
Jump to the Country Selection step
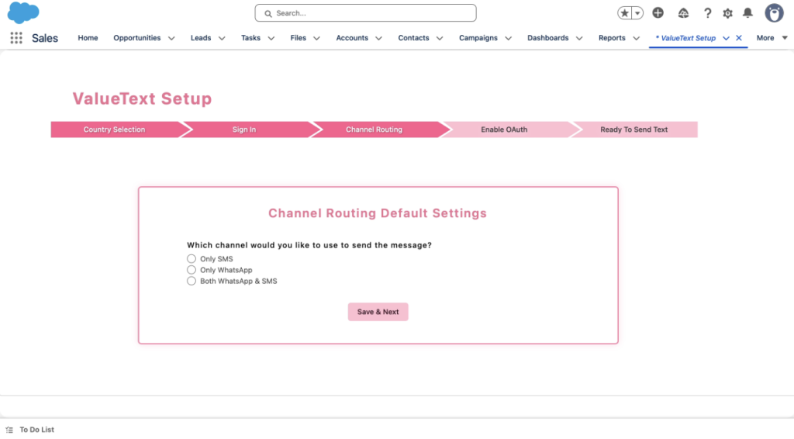pyautogui.click(x=115, y=130)
